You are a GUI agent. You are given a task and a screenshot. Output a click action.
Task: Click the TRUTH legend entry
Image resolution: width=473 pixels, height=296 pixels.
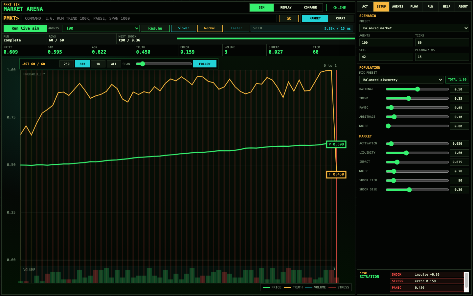tap(293, 287)
